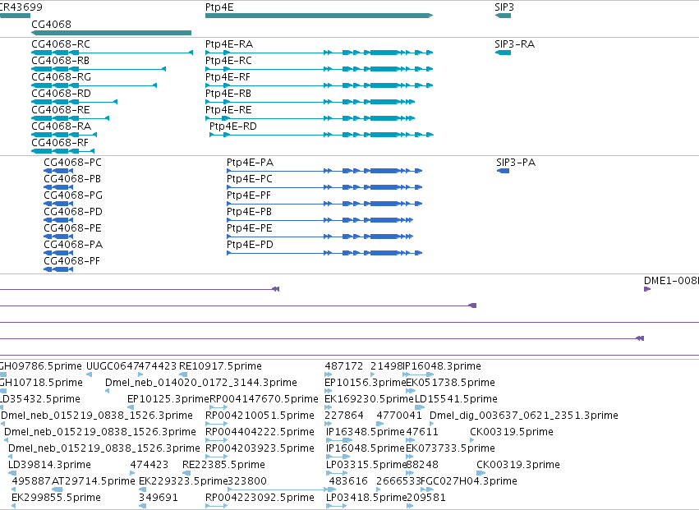Click the CG4068 gene span bar
The height and width of the screenshot is (510, 699).
tap(112, 33)
